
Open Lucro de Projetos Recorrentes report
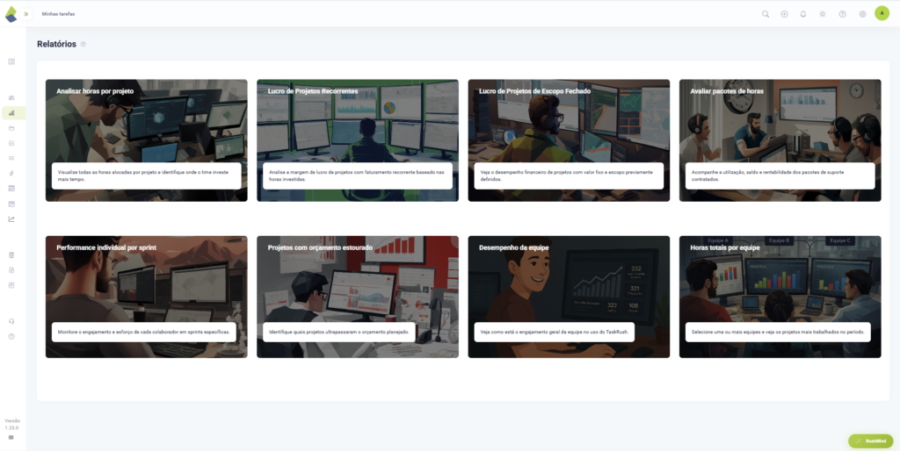358,140
